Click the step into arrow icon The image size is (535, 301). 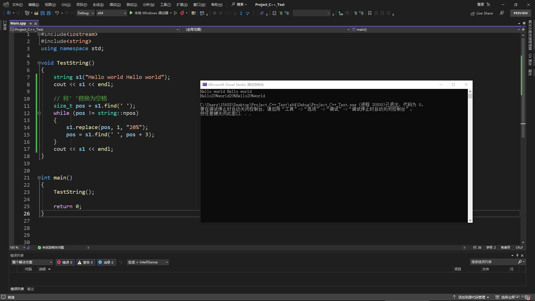tap(241, 13)
